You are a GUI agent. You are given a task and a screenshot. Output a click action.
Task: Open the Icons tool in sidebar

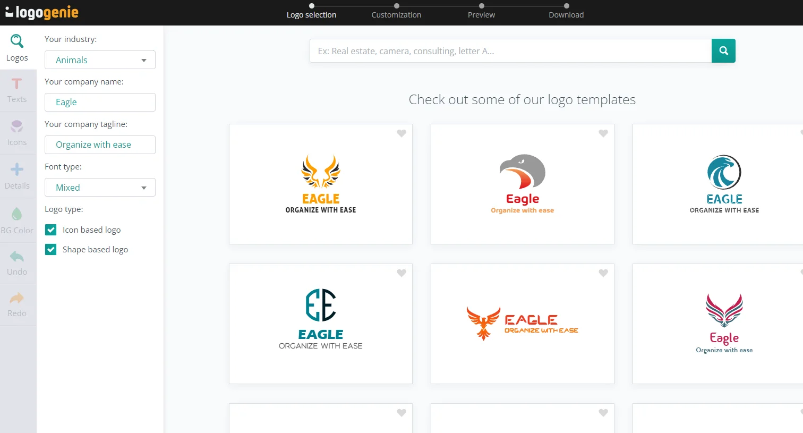pos(17,133)
